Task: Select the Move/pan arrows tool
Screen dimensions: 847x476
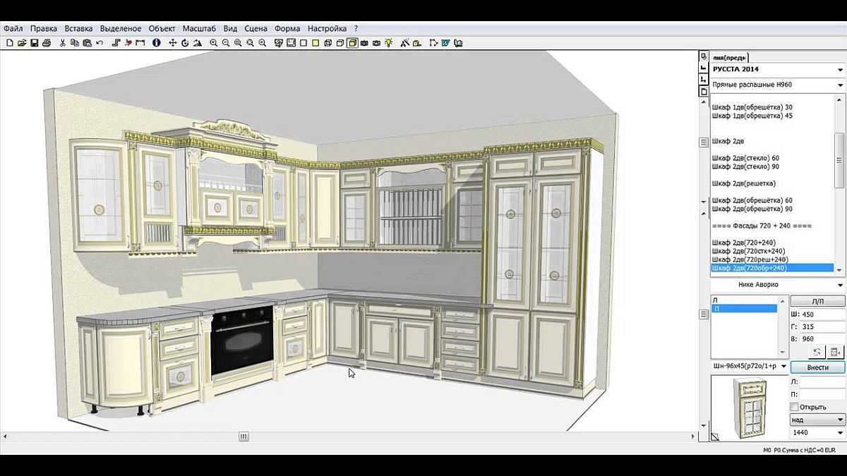Action: pyautogui.click(x=172, y=43)
